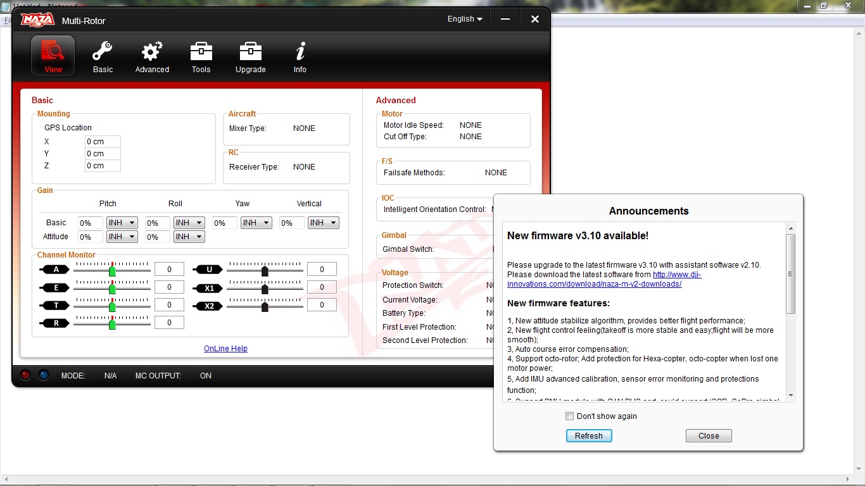Click the channel T label badge

[55, 305]
